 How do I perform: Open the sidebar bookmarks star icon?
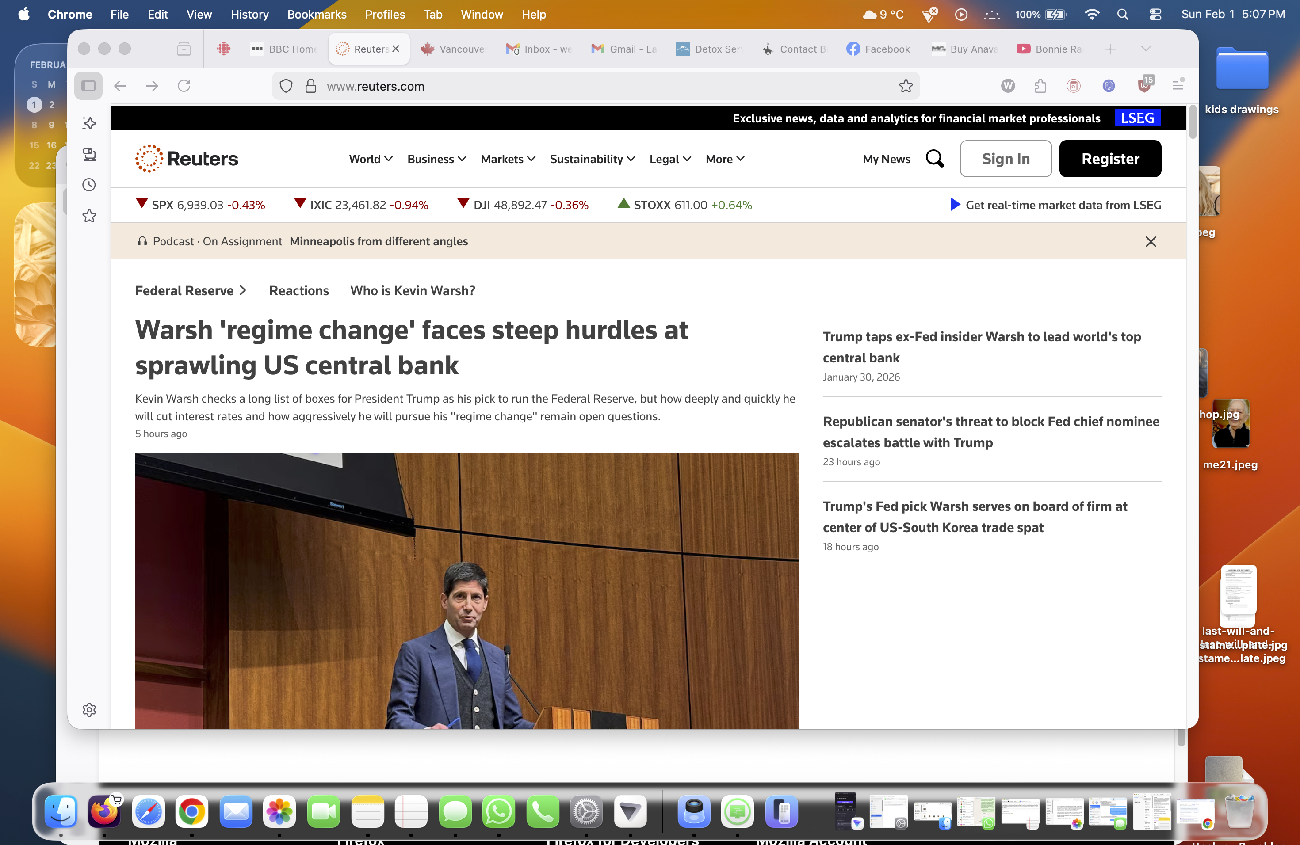[x=89, y=216]
